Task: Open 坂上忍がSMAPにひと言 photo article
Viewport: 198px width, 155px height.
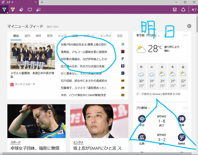Action: point(99,121)
